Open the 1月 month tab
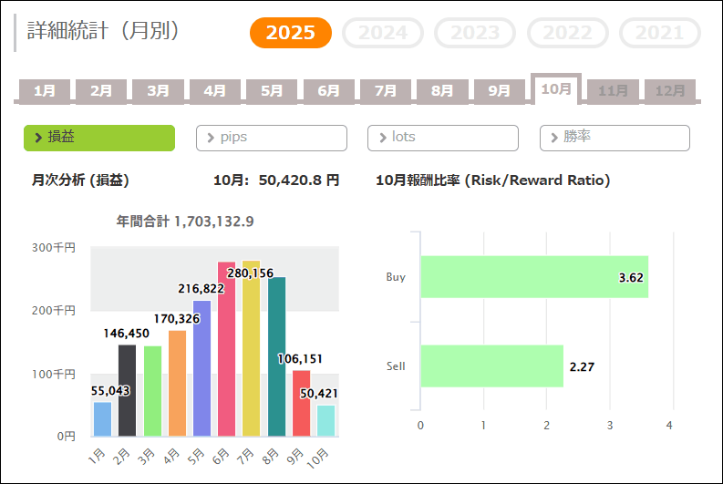This screenshot has width=723, height=484. (45, 91)
